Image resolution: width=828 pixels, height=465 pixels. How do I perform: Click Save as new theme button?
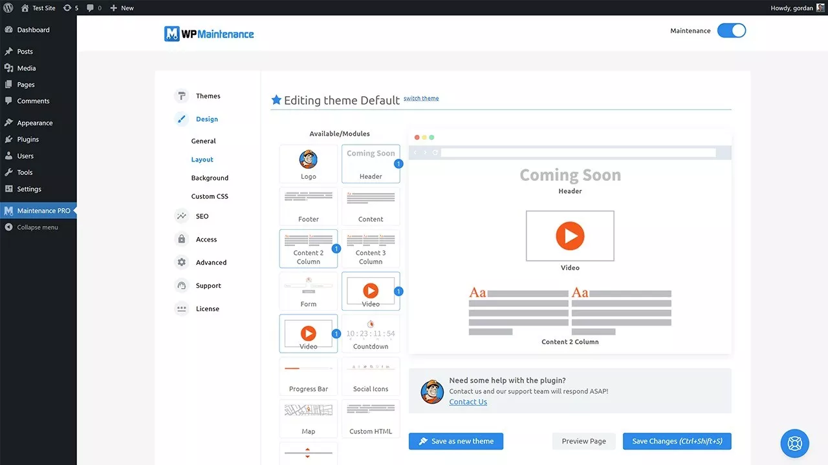455,441
